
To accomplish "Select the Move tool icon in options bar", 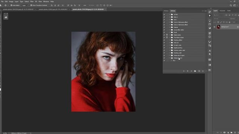I will tap(6, 5).
